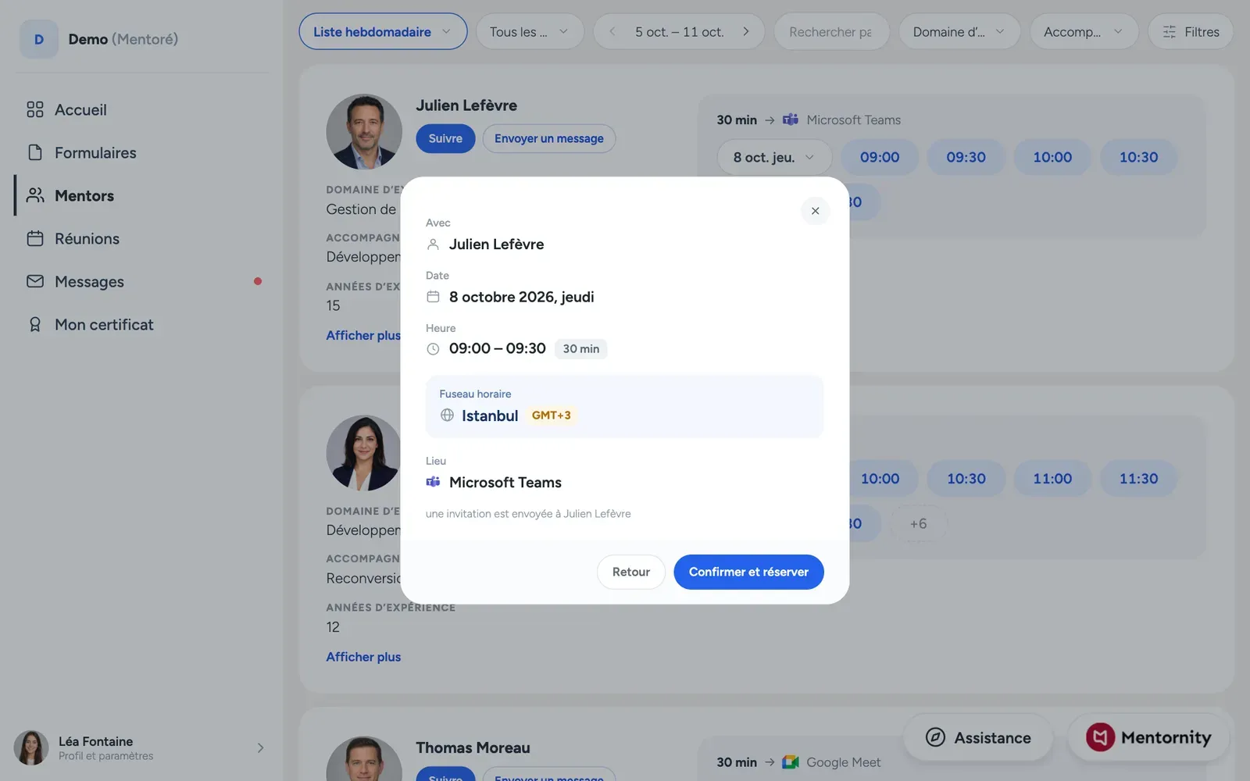Screen dimensions: 1250x781
Task: Select Julien Lefèvre's 09:00 time slot
Action: point(880,158)
